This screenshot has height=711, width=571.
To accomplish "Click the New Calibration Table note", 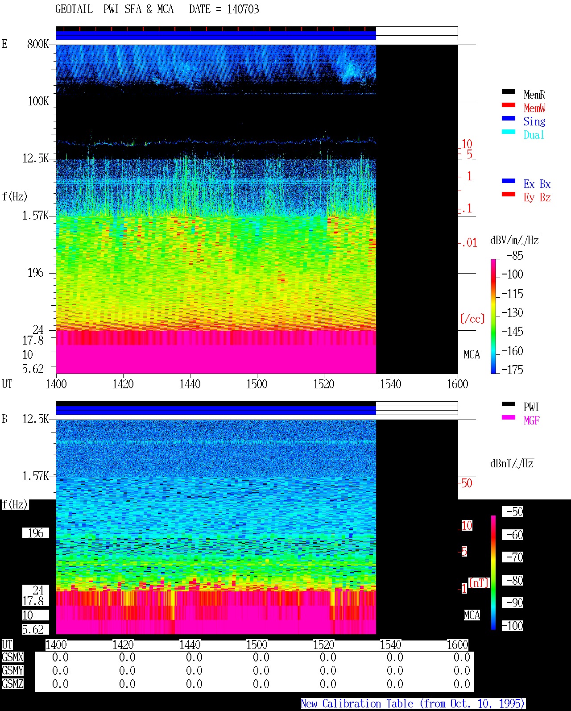I will (413, 703).
